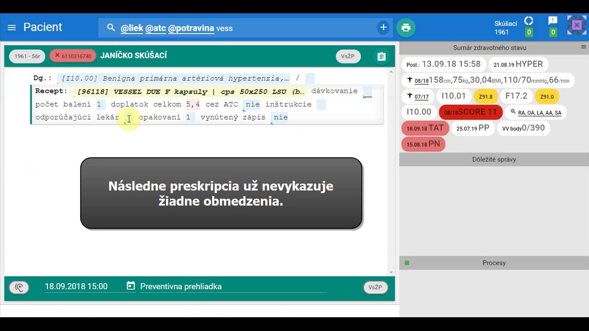Screen dimensions: 589x331
Task: Open the sync refresh circle icon
Action: tap(529, 21)
